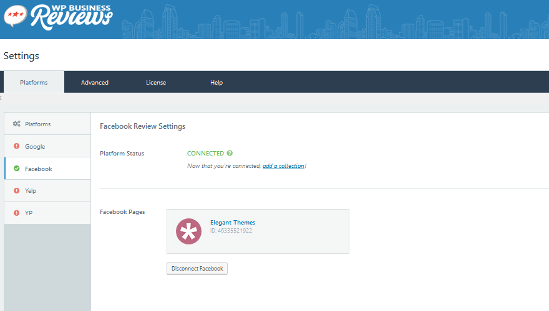The image size is (549, 311).
Task: Click the CONNECTED status text
Action: (x=205, y=153)
